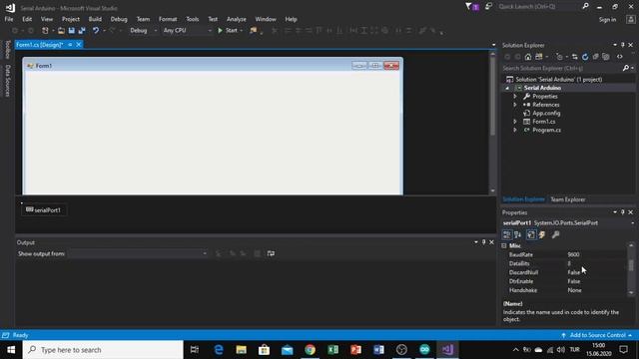The image size is (639, 359).
Task: Click the Search Solution Explorer field
Action: [x=562, y=68]
